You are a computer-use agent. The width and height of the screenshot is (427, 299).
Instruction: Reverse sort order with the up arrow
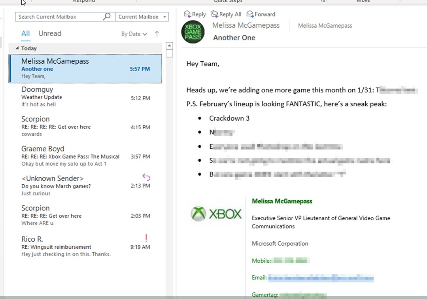(157, 34)
